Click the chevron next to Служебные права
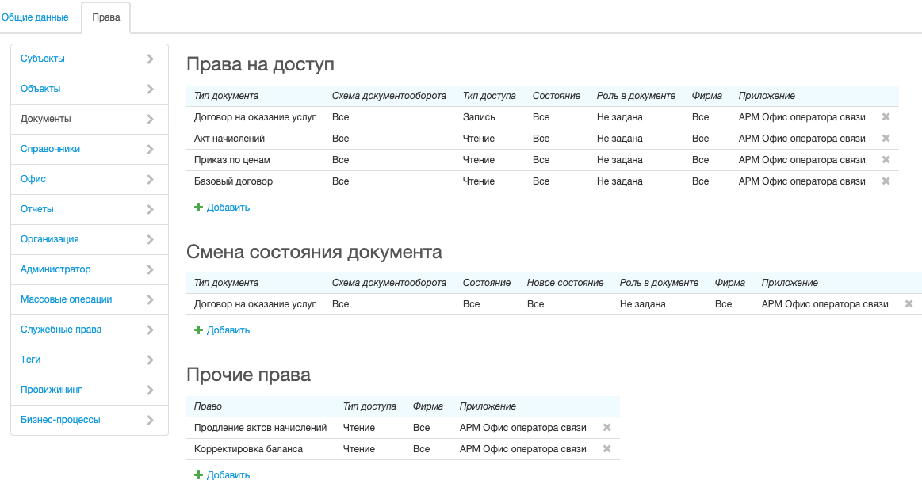 pyautogui.click(x=150, y=330)
